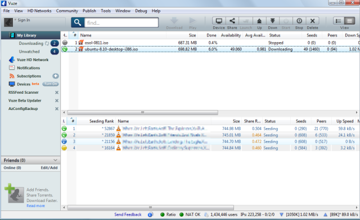Click the magnifier search icon
360x220 pixels.
point(78,22)
